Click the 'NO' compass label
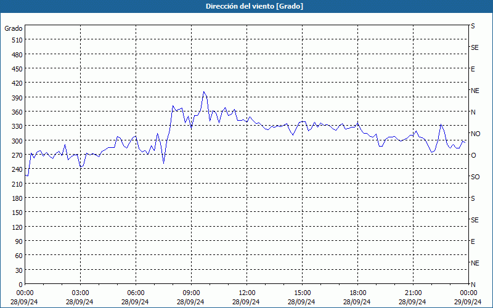 [475, 134]
